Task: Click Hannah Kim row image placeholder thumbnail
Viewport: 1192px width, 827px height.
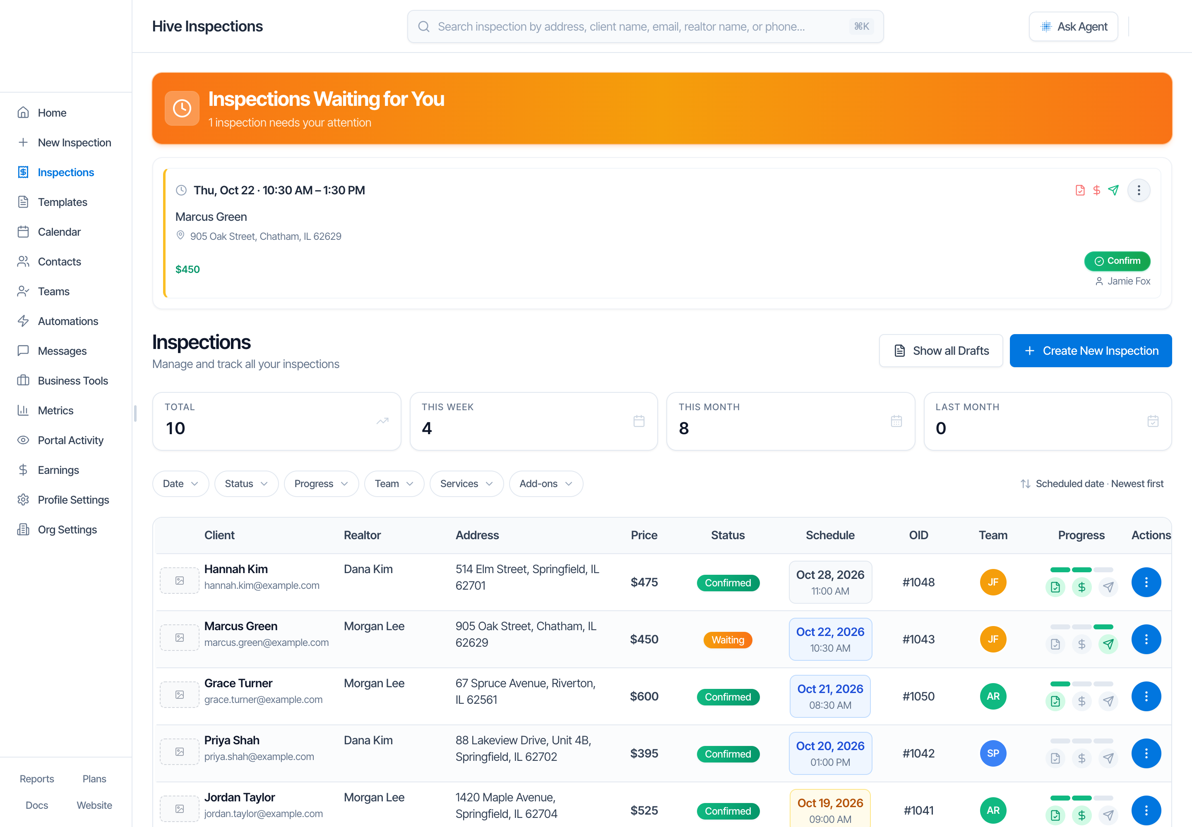Action: (x=180, y=581)
